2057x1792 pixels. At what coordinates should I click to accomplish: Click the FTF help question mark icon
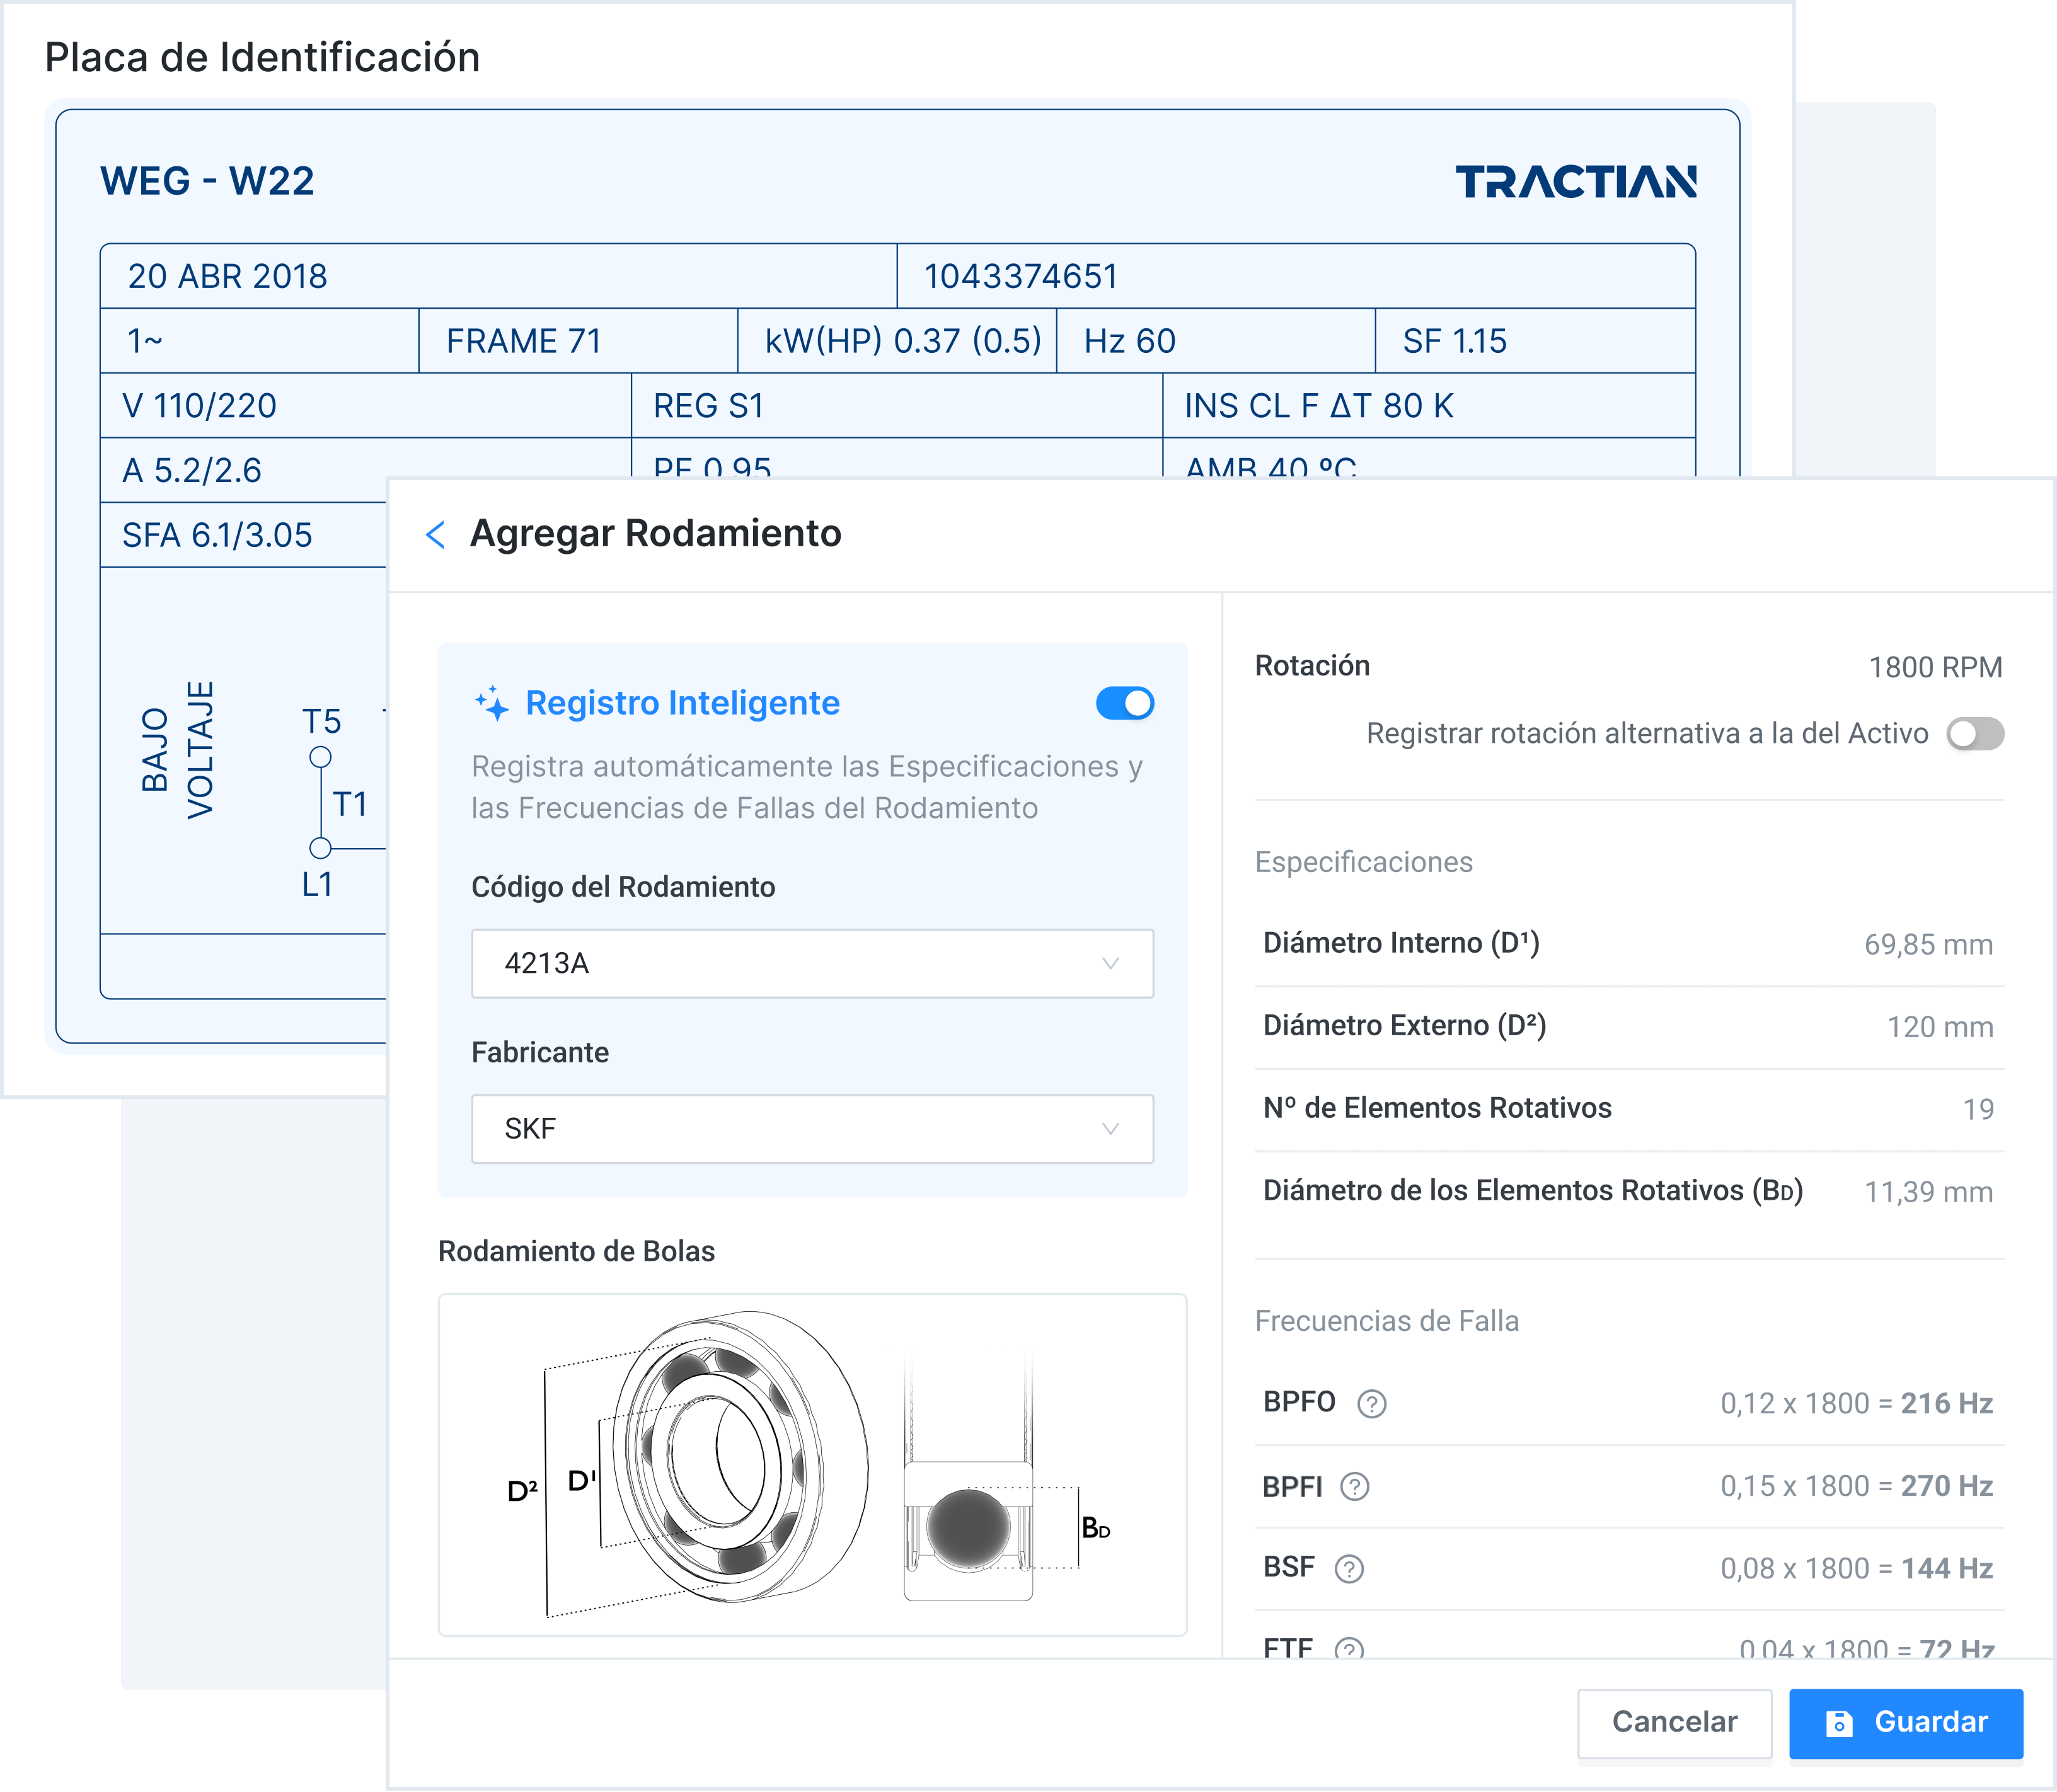pyautogui.click(x=1349, y=1648)
